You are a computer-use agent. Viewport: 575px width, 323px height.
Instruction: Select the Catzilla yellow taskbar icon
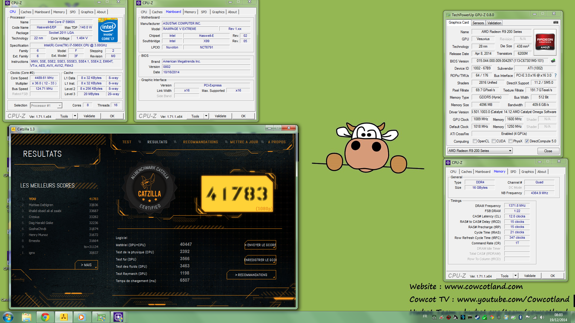(63, 317)
